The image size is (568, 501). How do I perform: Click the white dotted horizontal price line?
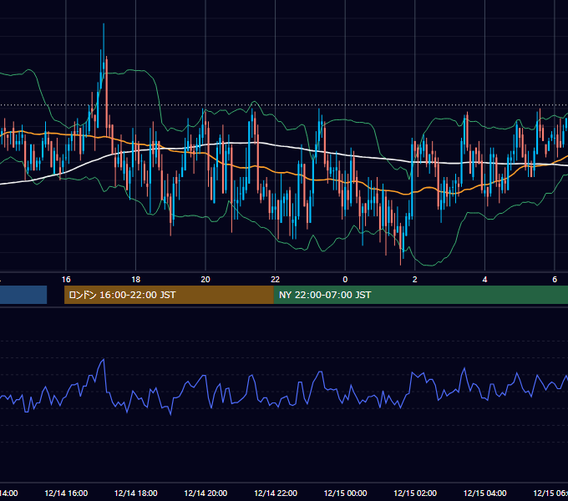click(284, 105)
